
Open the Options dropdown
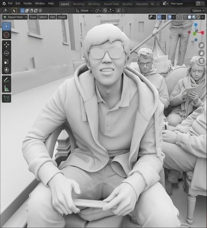click(198, 11)
